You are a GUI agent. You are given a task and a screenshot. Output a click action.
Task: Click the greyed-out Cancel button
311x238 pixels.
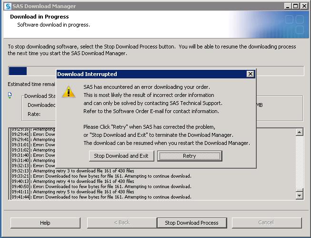click(266, 222)
